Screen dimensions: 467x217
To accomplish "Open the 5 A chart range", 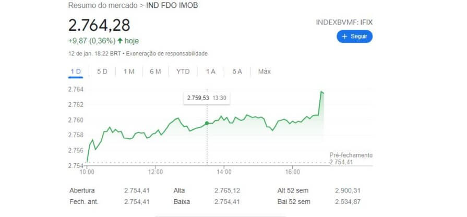I will click(237, 71).
